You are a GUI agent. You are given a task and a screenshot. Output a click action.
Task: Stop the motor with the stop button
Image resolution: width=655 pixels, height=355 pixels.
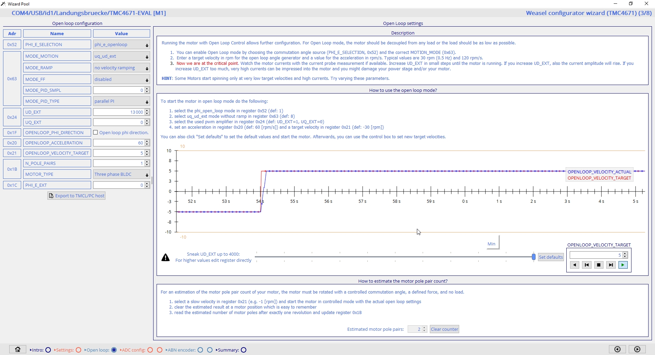point(599,265)
